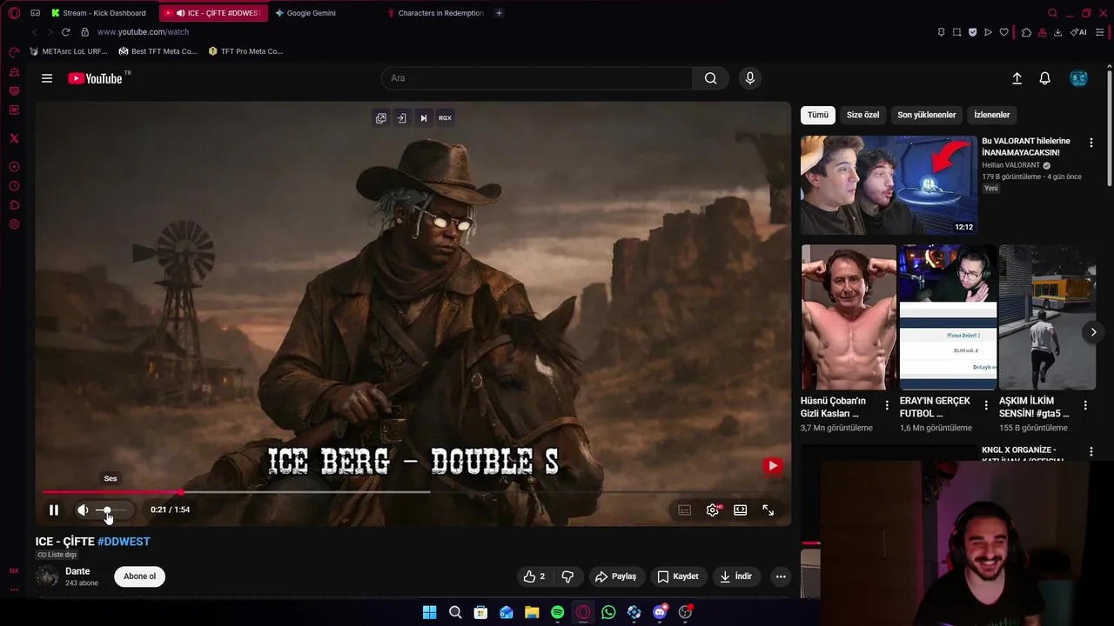Open the YouTube guide hamburger menu

tap(47, 78)
